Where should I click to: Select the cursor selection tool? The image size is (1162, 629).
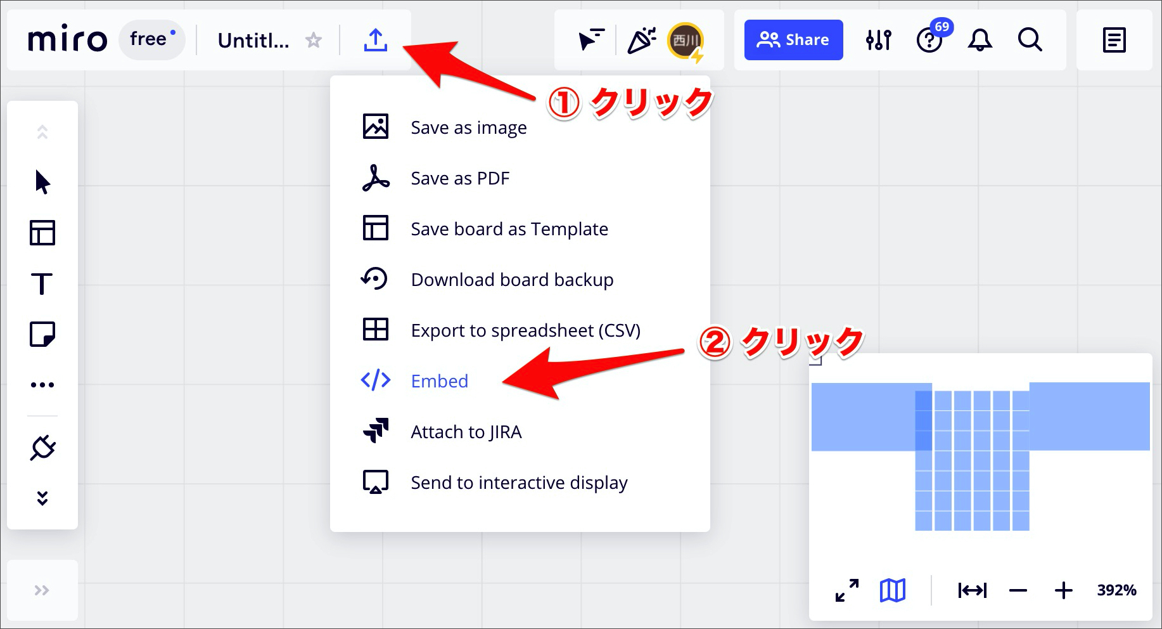(42, 182)
